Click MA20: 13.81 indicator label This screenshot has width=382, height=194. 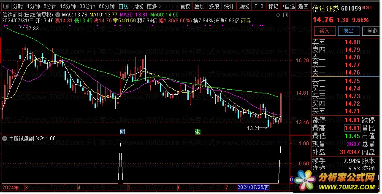pos(133,15)
